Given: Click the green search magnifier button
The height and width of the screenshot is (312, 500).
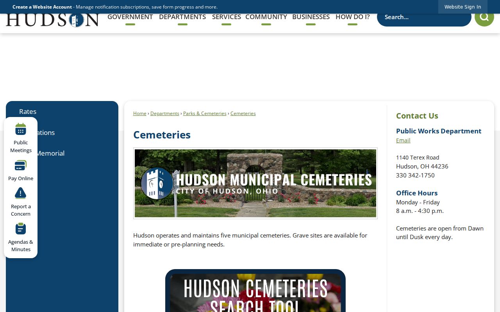Looking at the screenshot, I should (x=484, y=17).
